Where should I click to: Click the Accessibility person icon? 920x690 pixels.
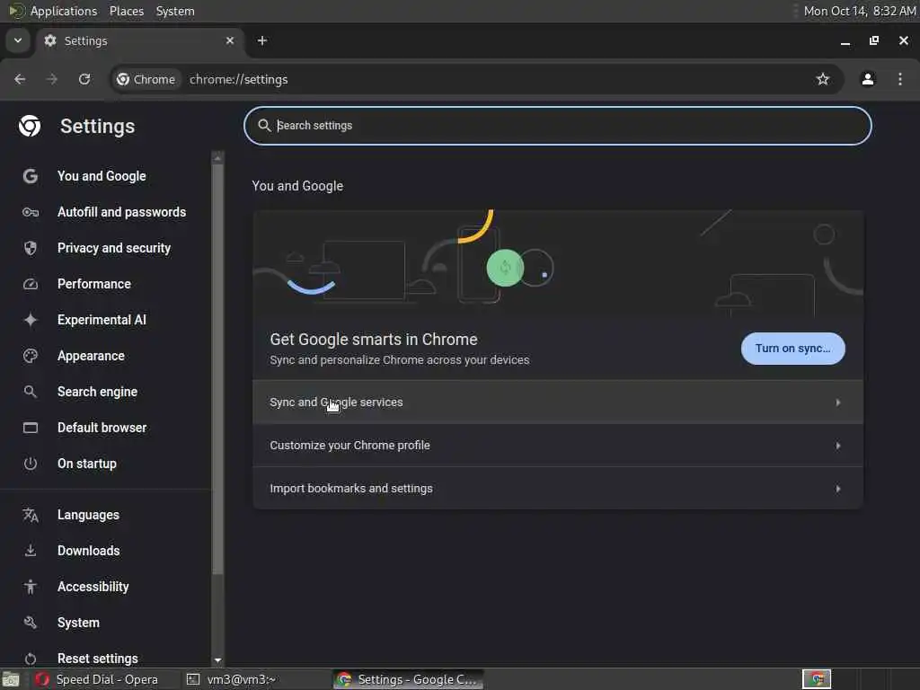tap(31, 587)
